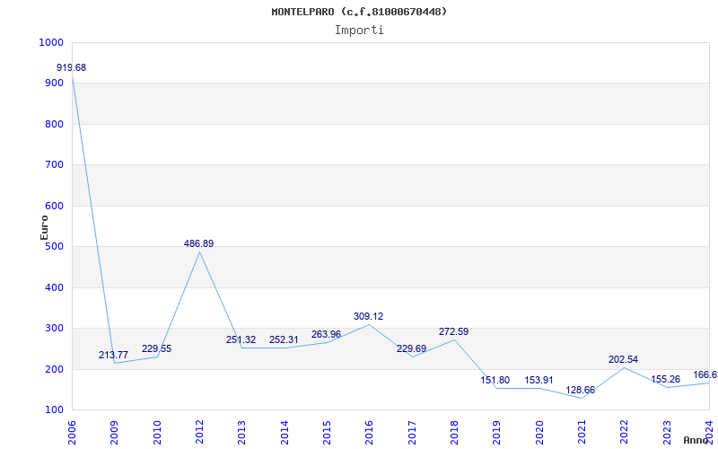Screen dimensions: 718x449
Task: Click the year 2009 axis tick
Action: coord(114,433)
